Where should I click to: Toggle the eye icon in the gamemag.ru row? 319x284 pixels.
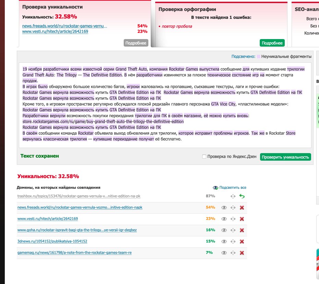(x=224, y=253)
